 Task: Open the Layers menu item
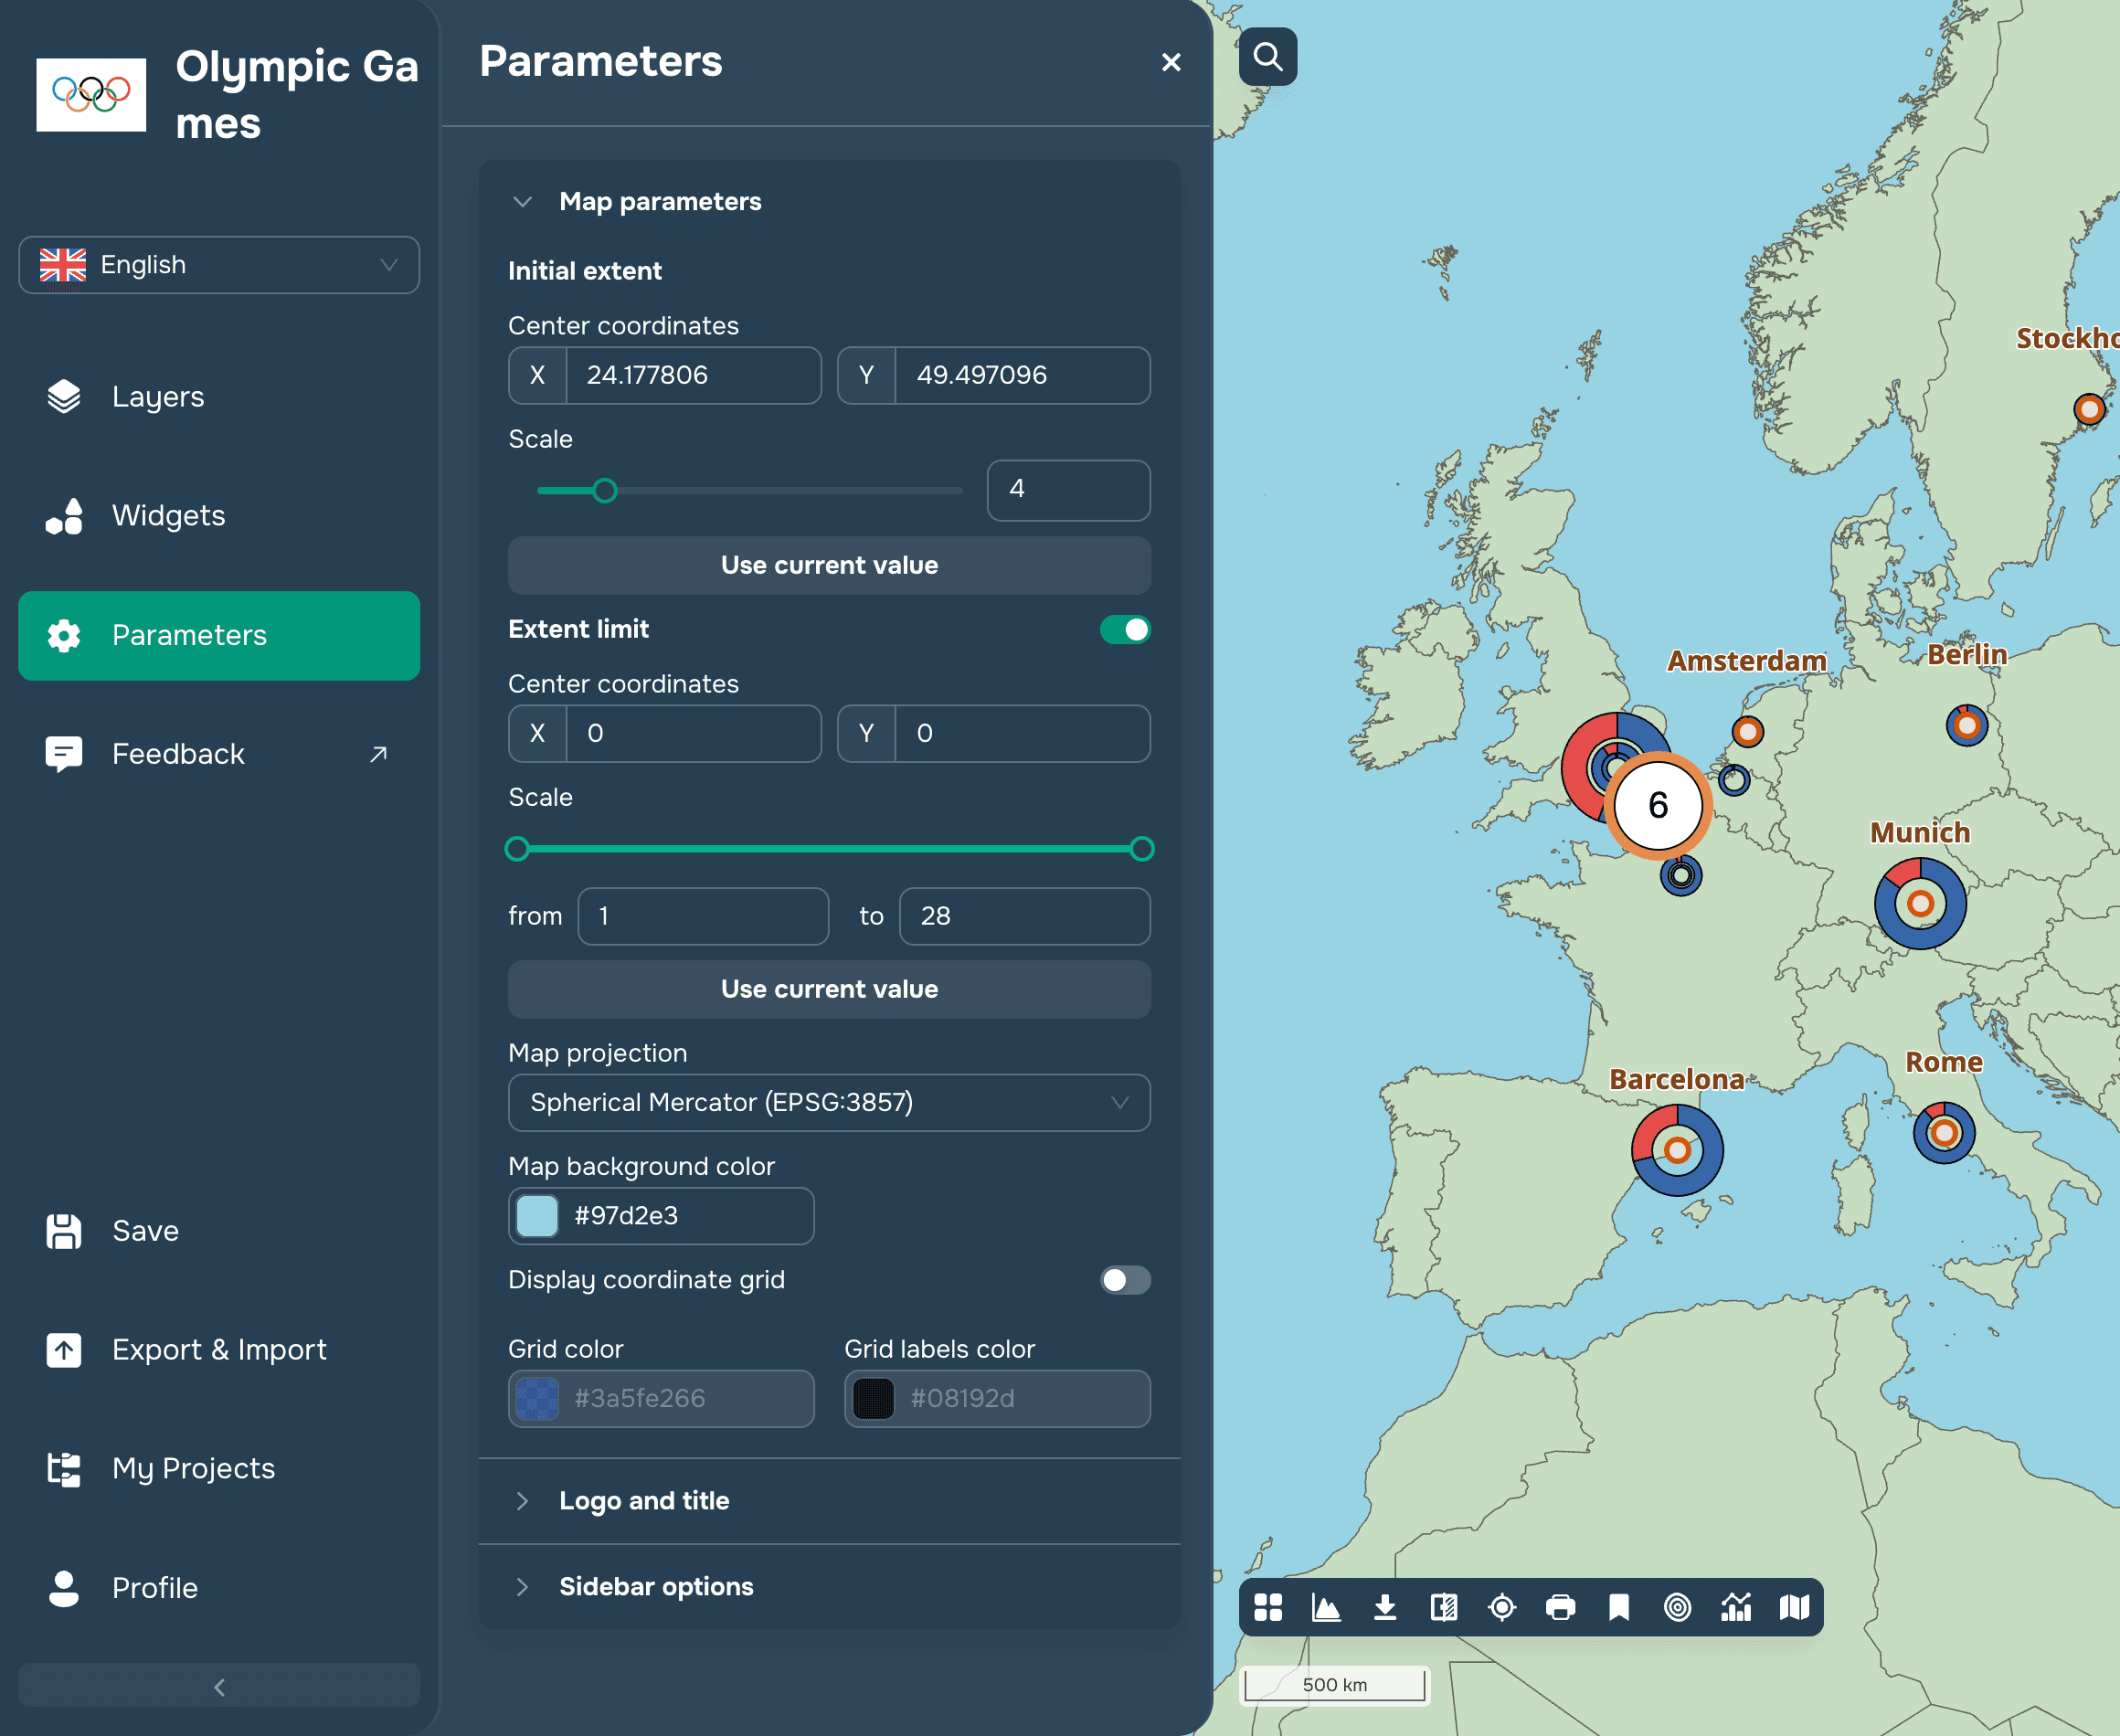click(x=158, y=396)
